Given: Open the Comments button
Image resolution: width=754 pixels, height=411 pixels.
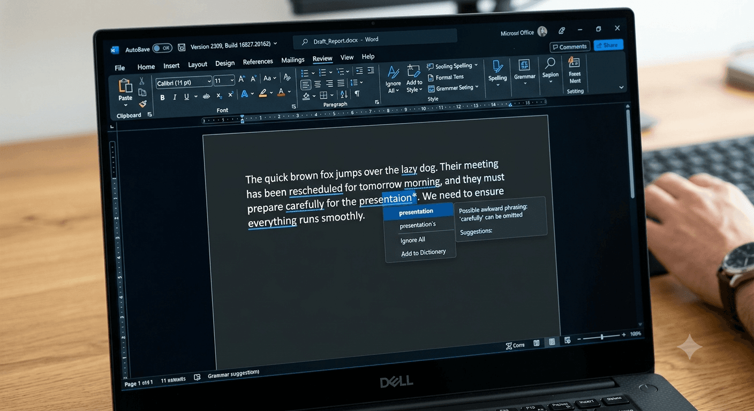Looking at the screenshot, I should click(x=570, y=47).
